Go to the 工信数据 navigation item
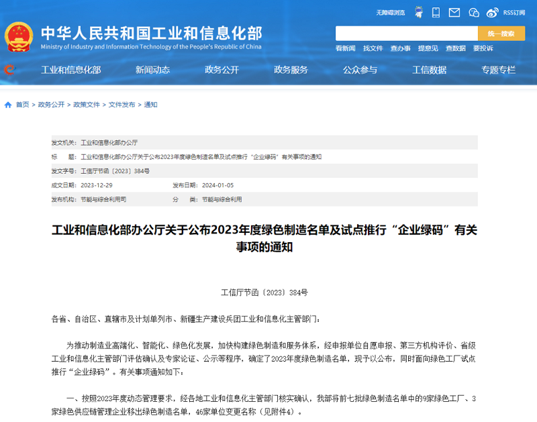 (429, 70)
